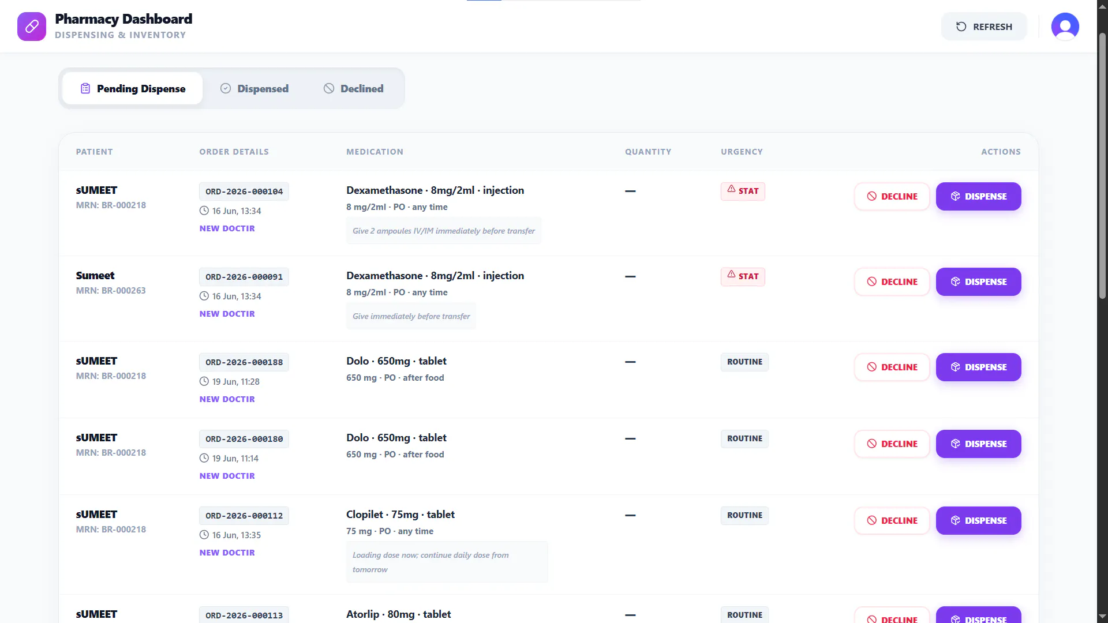Switch to the Pending Dispense tab

coord(133,88)
